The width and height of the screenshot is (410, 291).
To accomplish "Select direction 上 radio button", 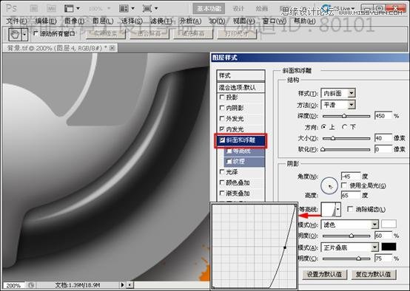I will [324, 127].
